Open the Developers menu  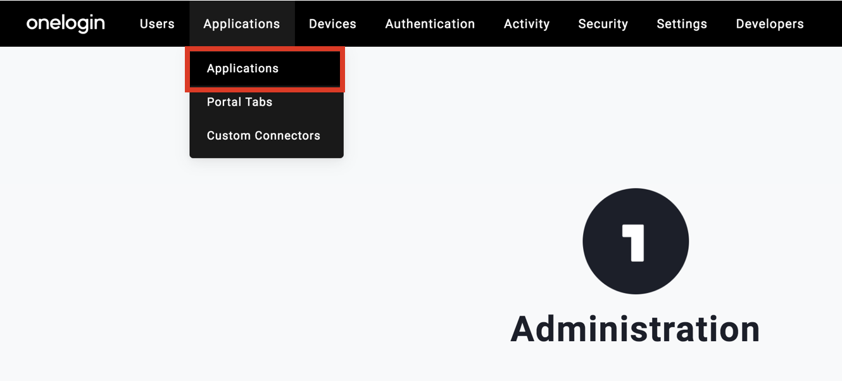pyautogui.click(x=770, y=24)
